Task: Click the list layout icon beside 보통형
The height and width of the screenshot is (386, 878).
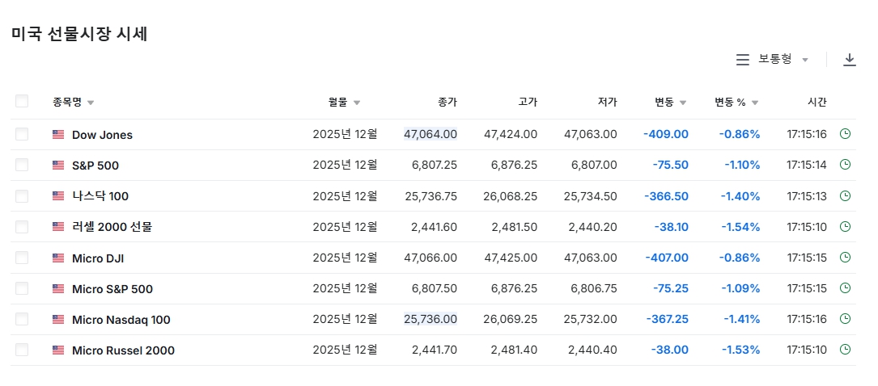Action: coord(742,60)
